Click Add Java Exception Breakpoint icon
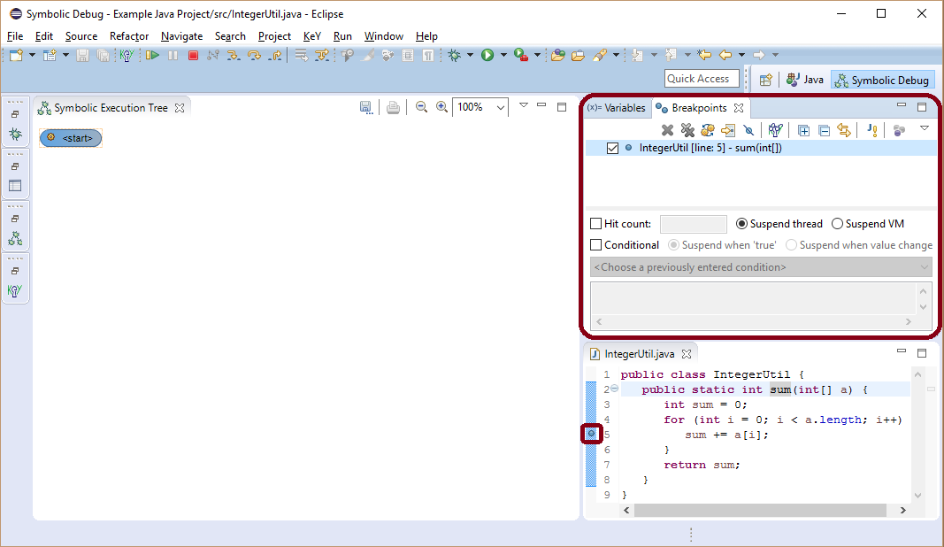Image resolution: width=944 pixels, height=547 pixels. pyautogui.click(x=872, y=130)
